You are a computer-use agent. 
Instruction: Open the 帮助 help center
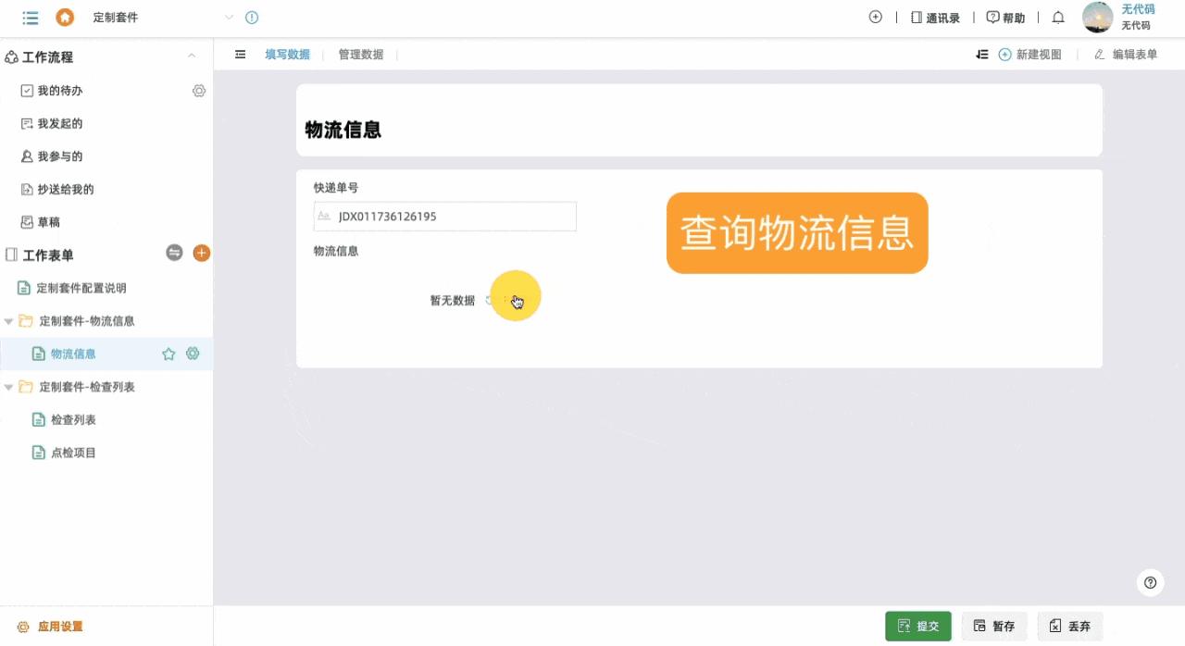pos(1005,17)
